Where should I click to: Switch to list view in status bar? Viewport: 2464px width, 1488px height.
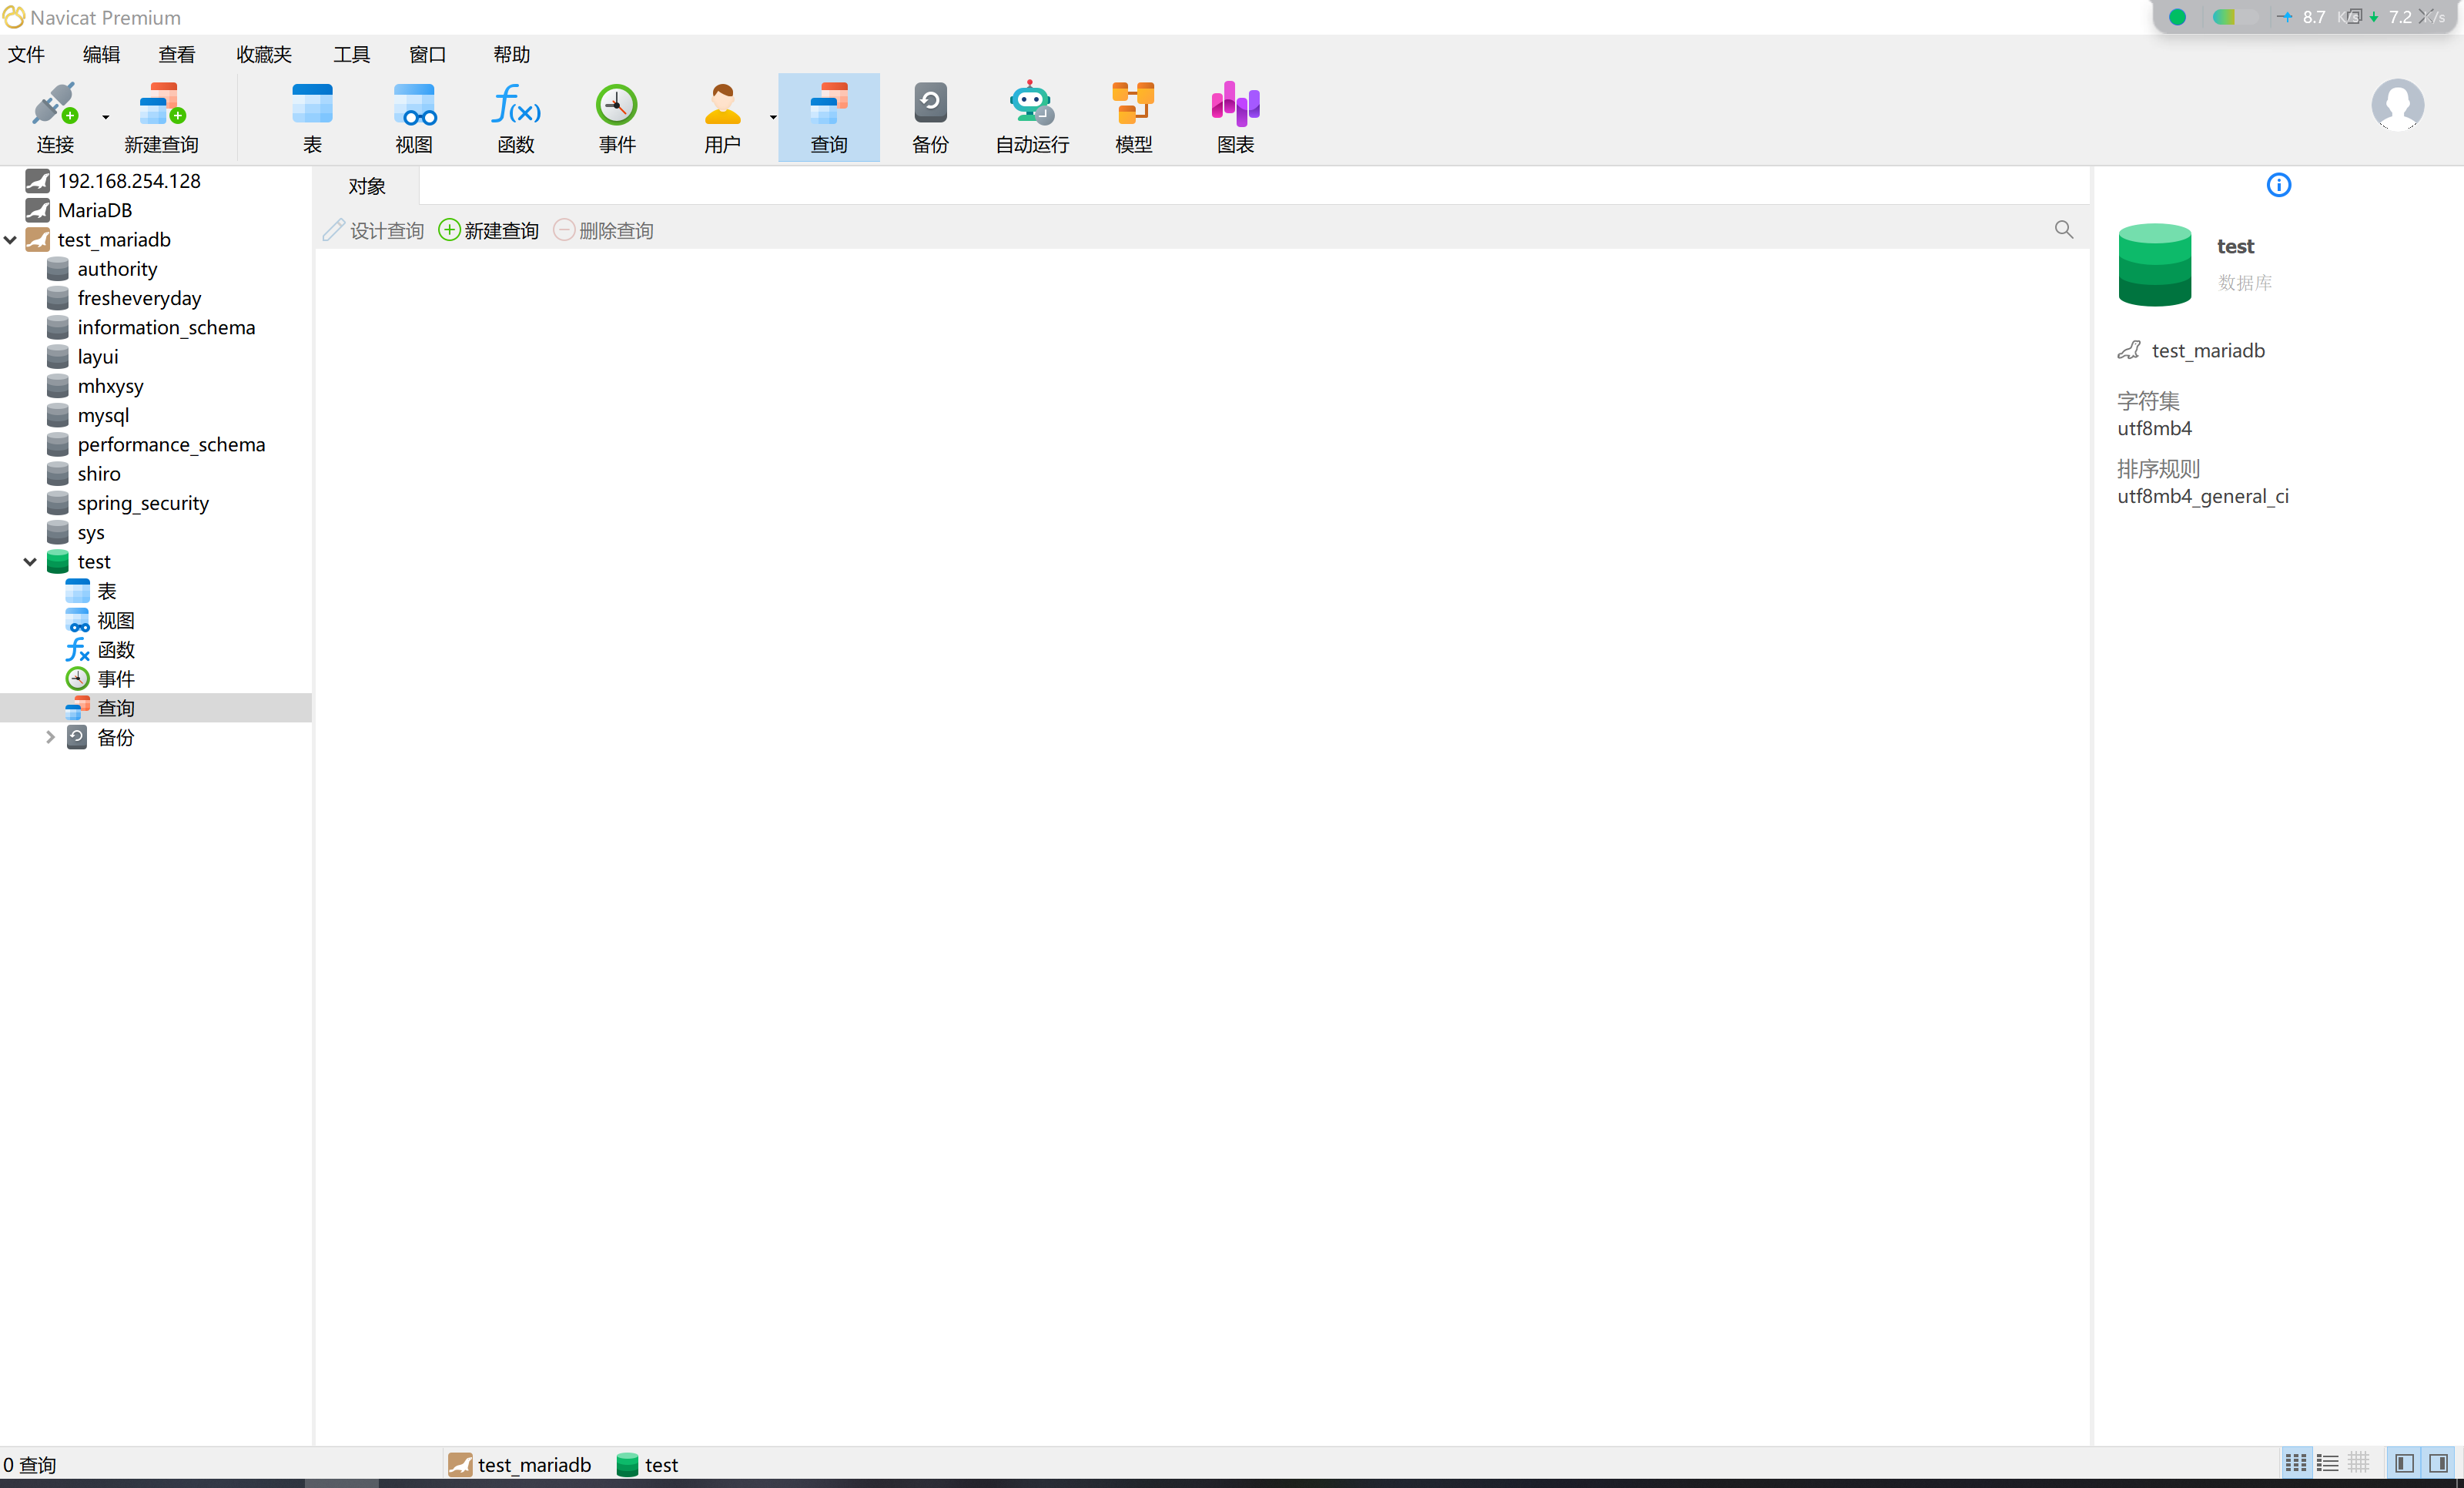pos(2327,1463)
